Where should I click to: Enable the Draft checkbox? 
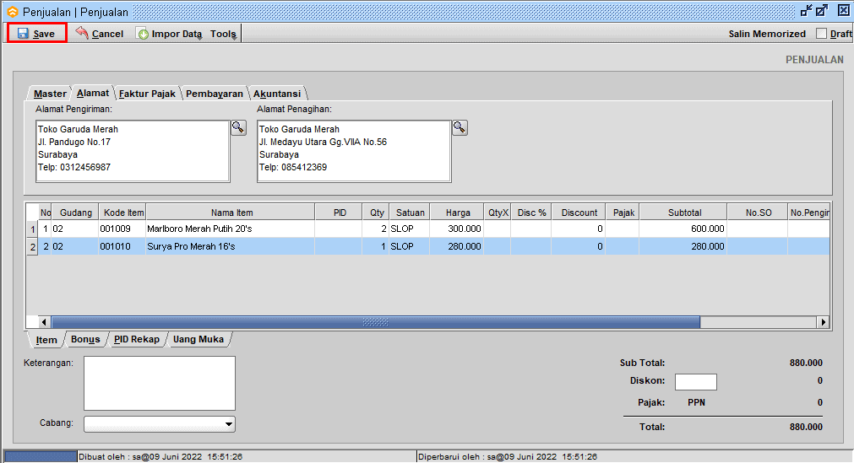pos(821,34)
